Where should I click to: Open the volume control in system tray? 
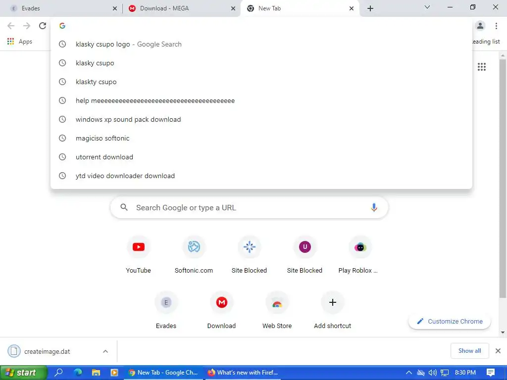click(x=432, y=373)
